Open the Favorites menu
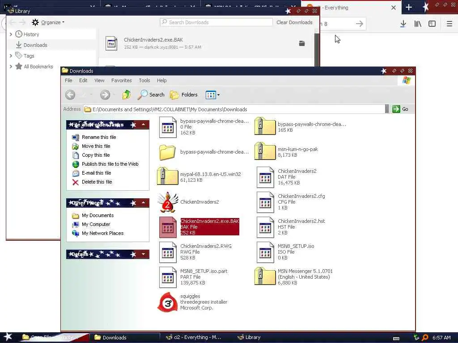 point(122,80)
